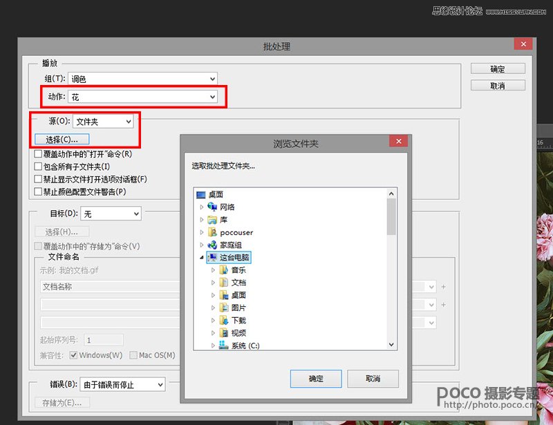Click the folder tree scroll-down arrow
The width and height of the screenshot is (553, 425).
pyautogui.click(x=391, y=345)
